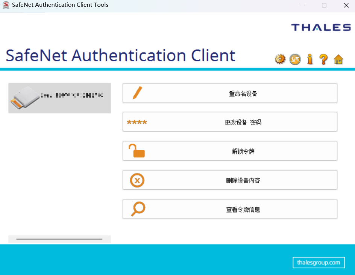
Task: Click the 更改设备 密码 button
Action: 230,122
